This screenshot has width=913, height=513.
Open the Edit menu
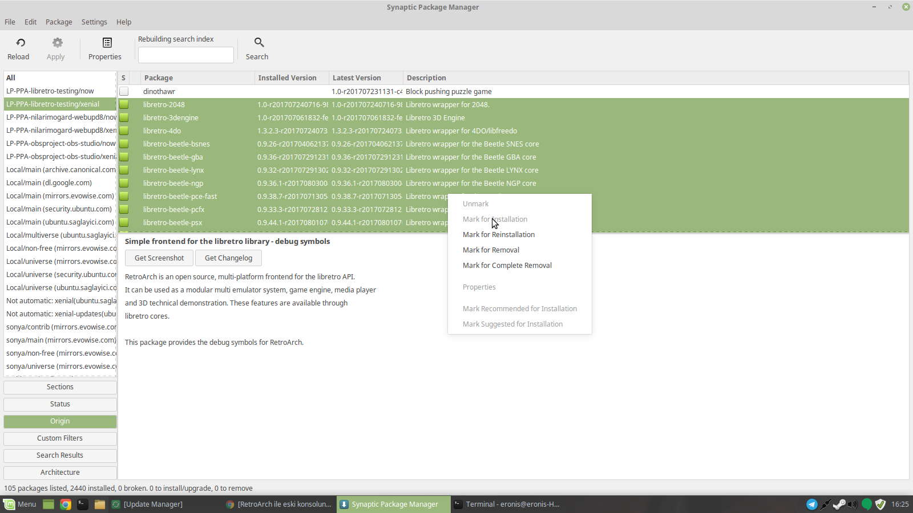click(x=31, y=22)
